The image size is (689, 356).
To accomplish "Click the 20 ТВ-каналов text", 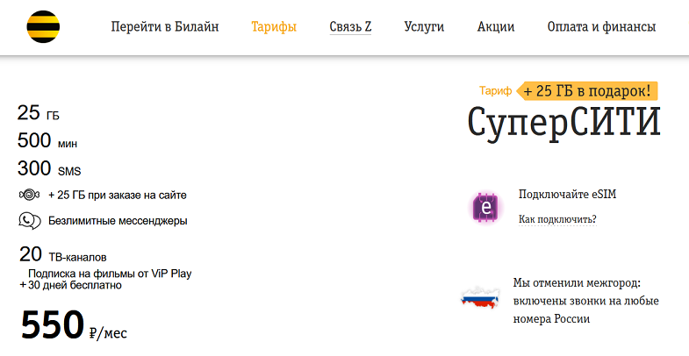I will 63,254.
